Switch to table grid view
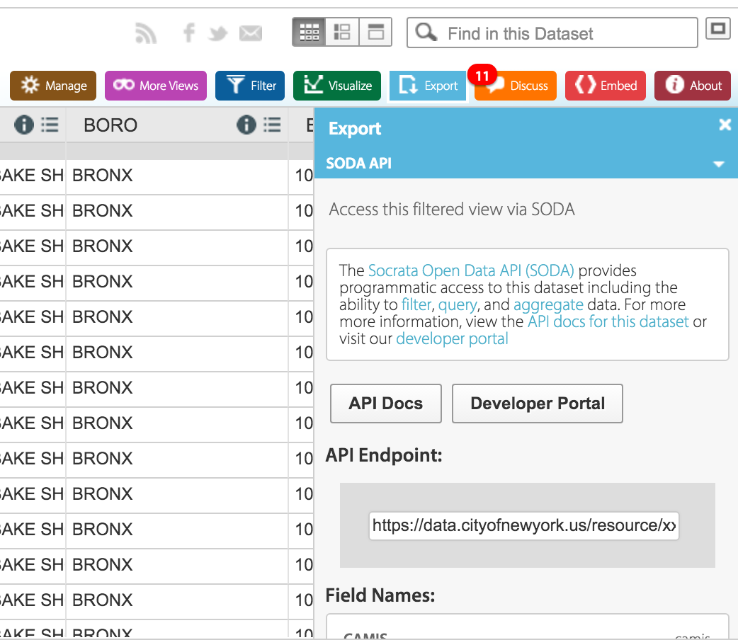 tap(310, 33)
